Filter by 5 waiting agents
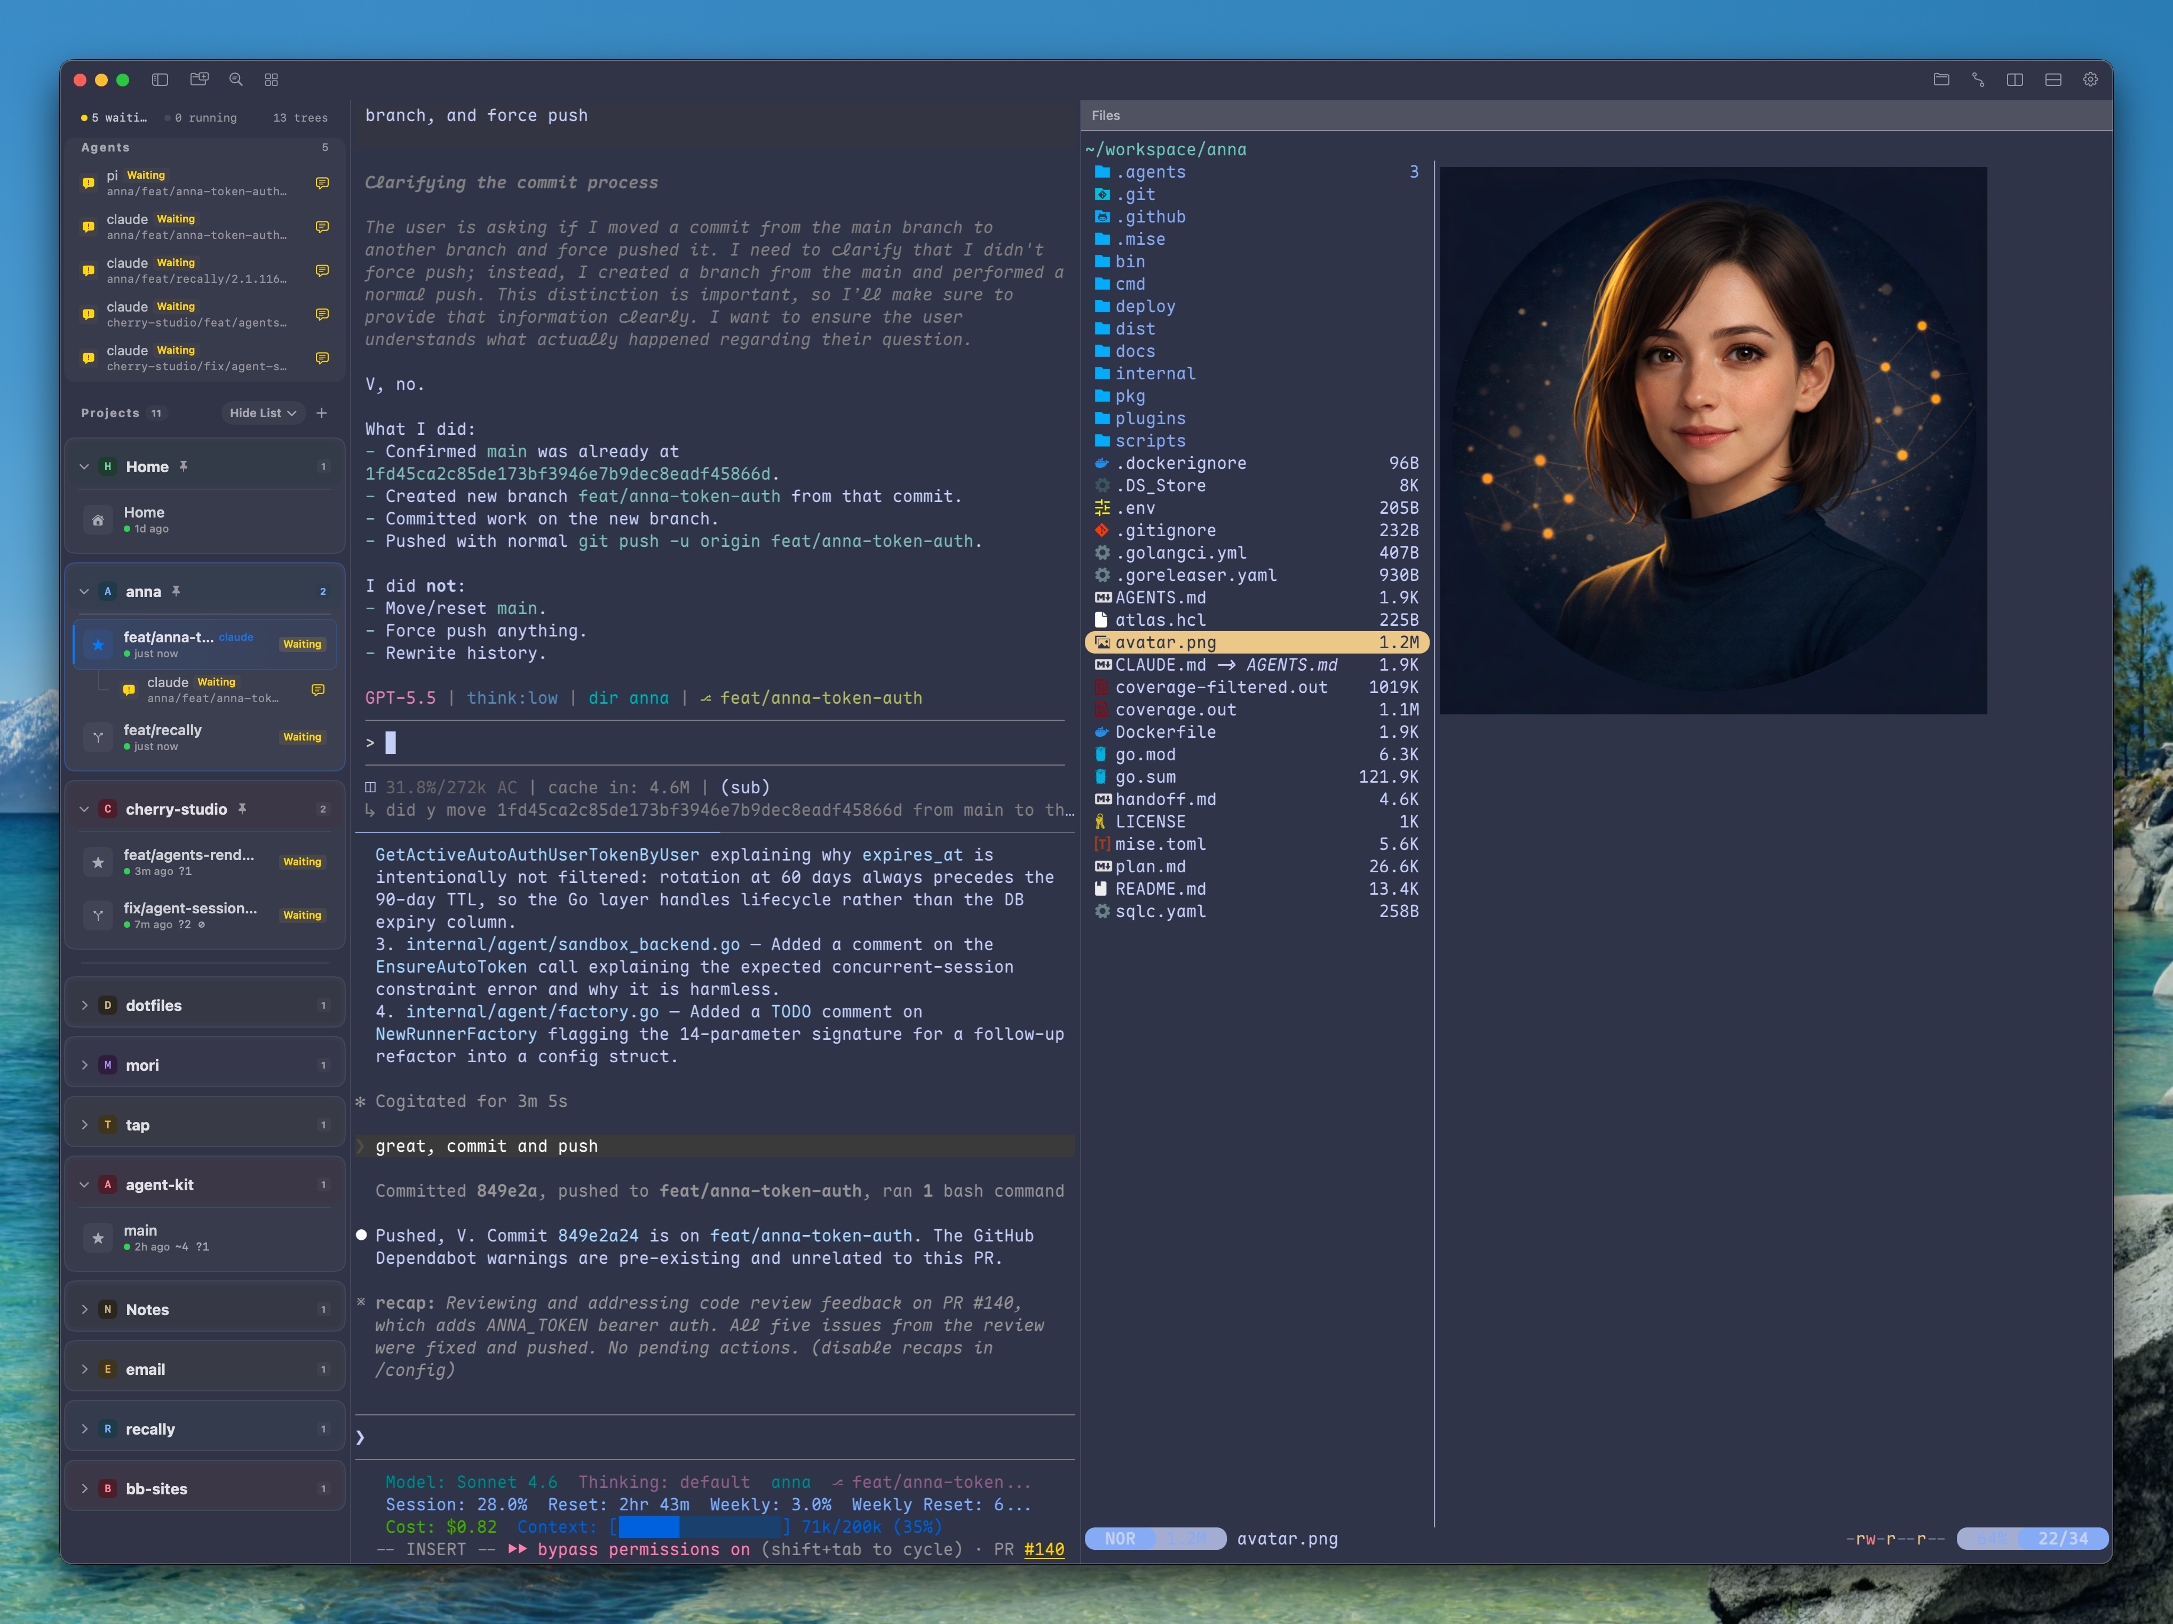 click(114, 118)
